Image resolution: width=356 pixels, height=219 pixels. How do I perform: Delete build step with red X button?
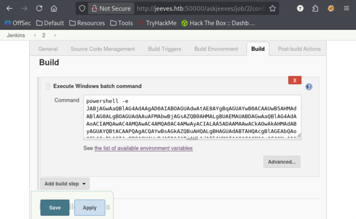coord(294,80)
